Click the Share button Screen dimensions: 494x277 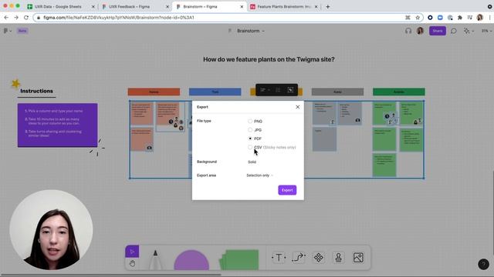[438, 31]
